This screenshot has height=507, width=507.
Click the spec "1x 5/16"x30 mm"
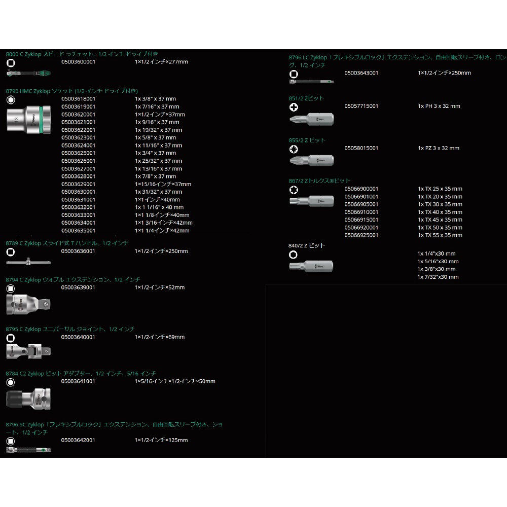point(438,261)
